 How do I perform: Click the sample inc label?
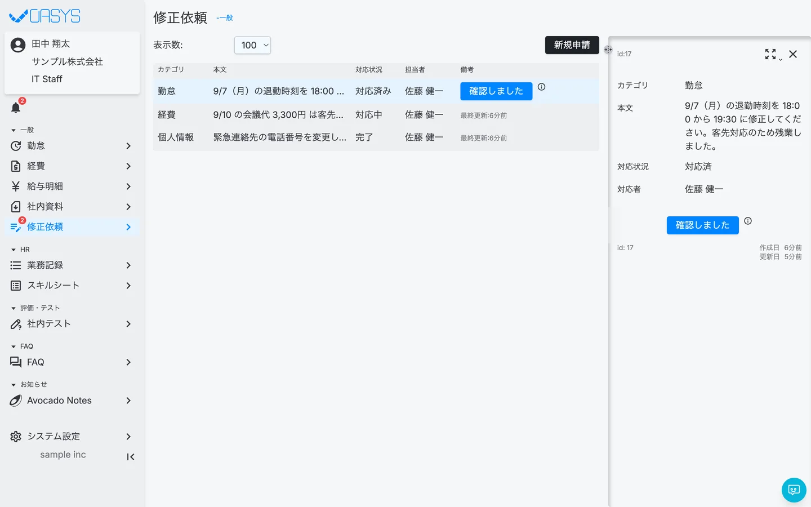click(x=63, y=455)
